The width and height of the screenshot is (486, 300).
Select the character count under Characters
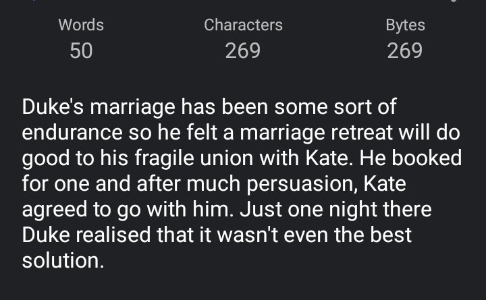pos(243,51)
